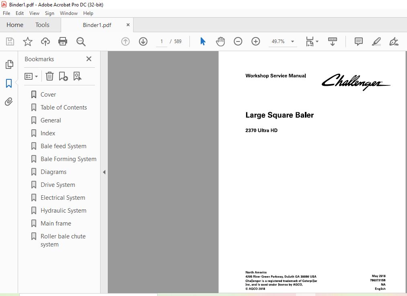Open the Window menu
407x296 pixels.
coord(69,13)
